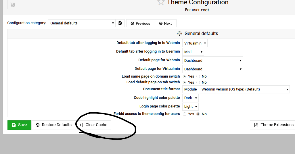Image resolution: width=295 pixels, height=154 pixels.
Task: Click the grid icon button at top-left
Action: point(12,5)
